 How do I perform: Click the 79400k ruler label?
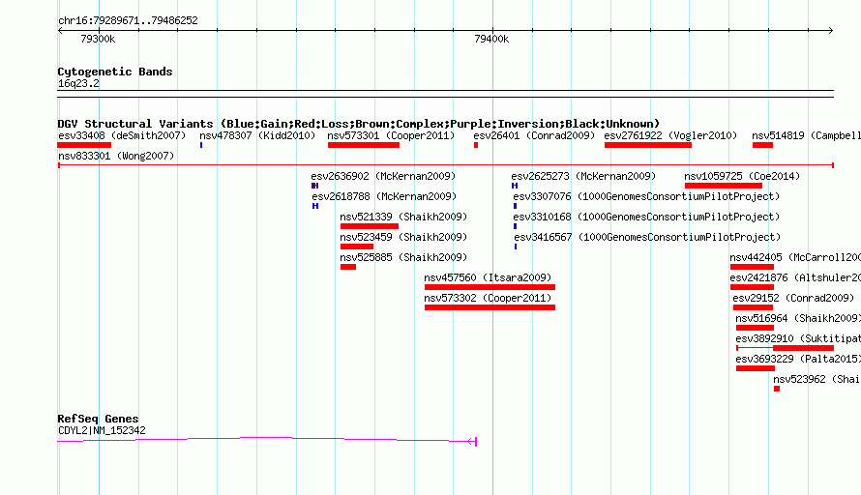[491, 39]
